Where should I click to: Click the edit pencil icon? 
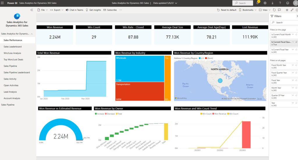(x=292, y=10)
